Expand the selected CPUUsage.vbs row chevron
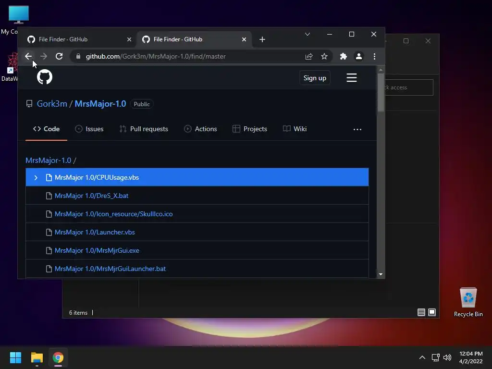Viewport: 492px width, 369px height. point(36,178)
